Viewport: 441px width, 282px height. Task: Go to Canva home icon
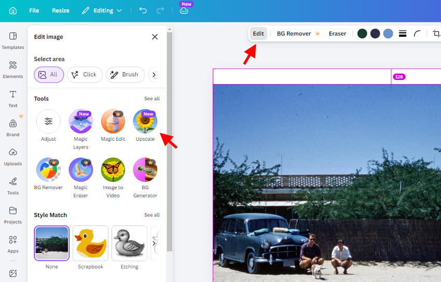click(13, 11)
